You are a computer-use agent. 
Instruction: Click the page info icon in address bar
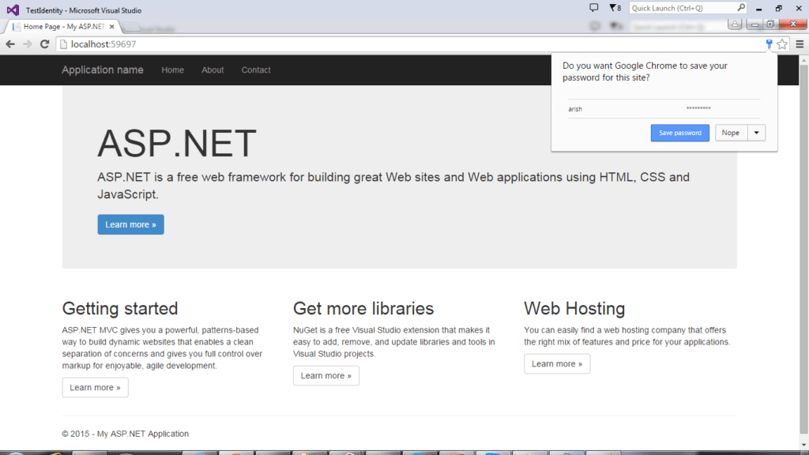point(63,44)
